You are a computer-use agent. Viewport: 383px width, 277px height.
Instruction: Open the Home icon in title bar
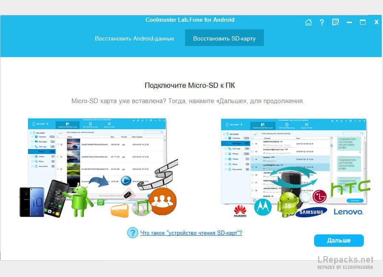tap(309, 23)
